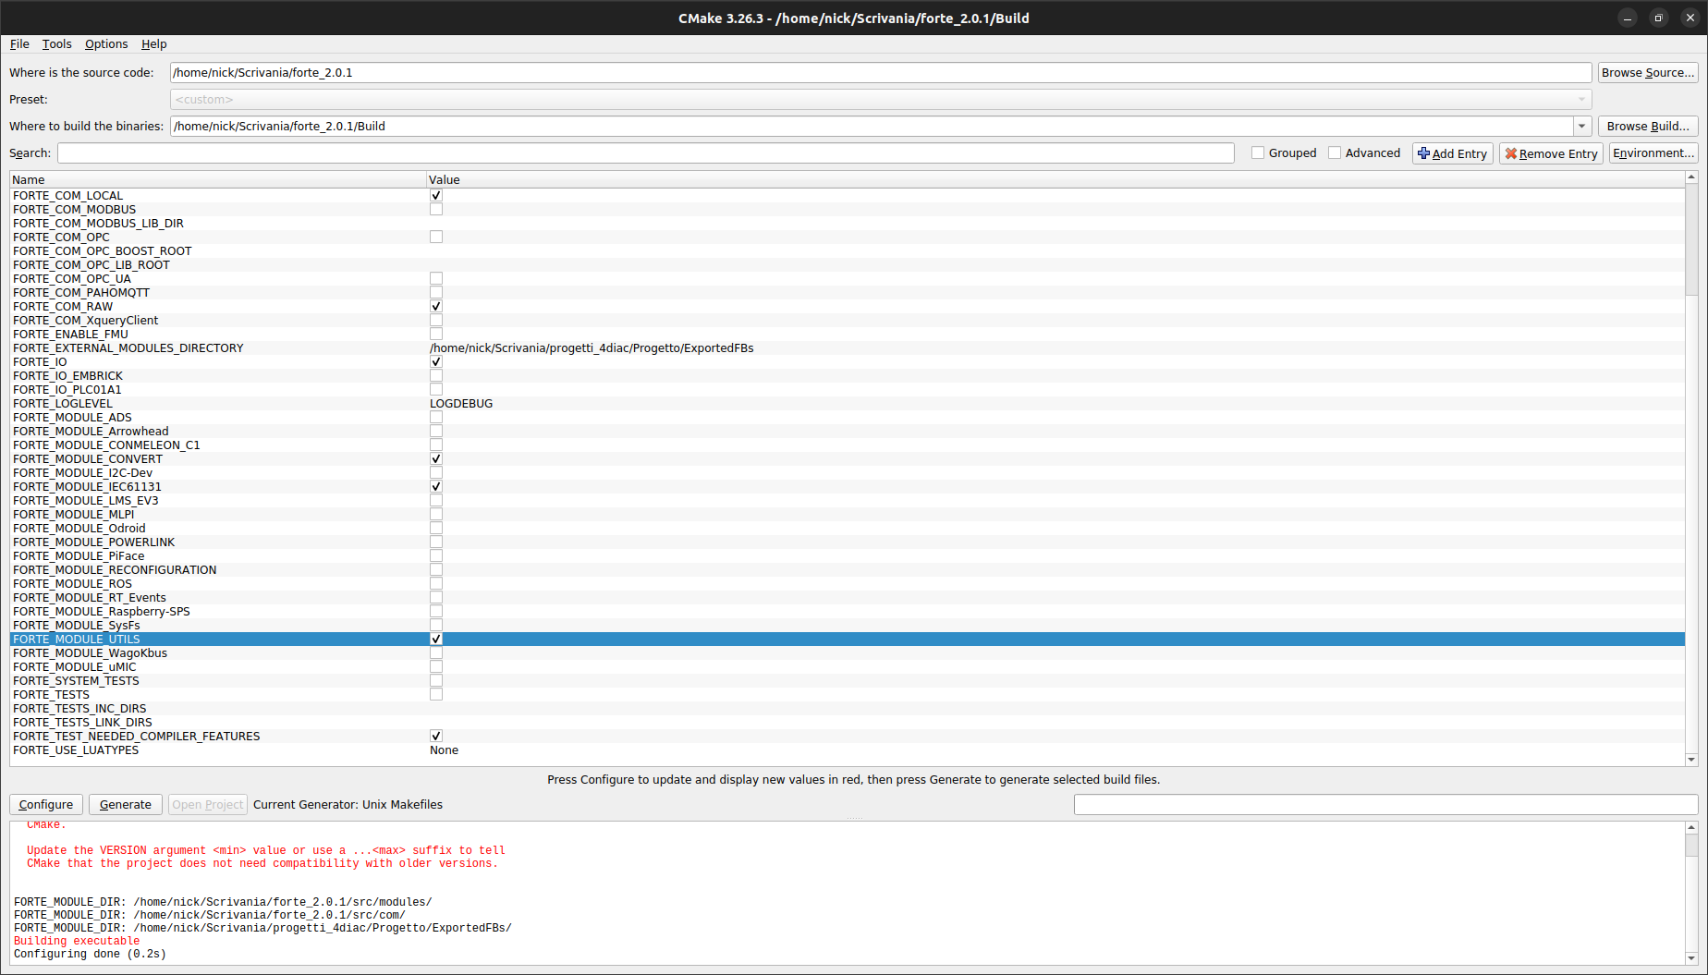Click scroll-up arrow of entries list
Image resolution: width=1708 pixels, height=975 pixels.
click(x=1691, y=177)
